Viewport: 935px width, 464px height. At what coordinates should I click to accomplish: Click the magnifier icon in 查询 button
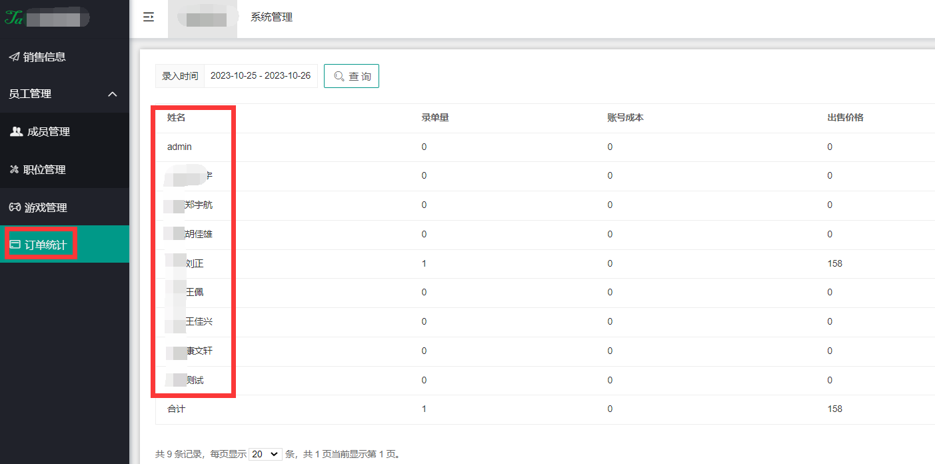339,76
